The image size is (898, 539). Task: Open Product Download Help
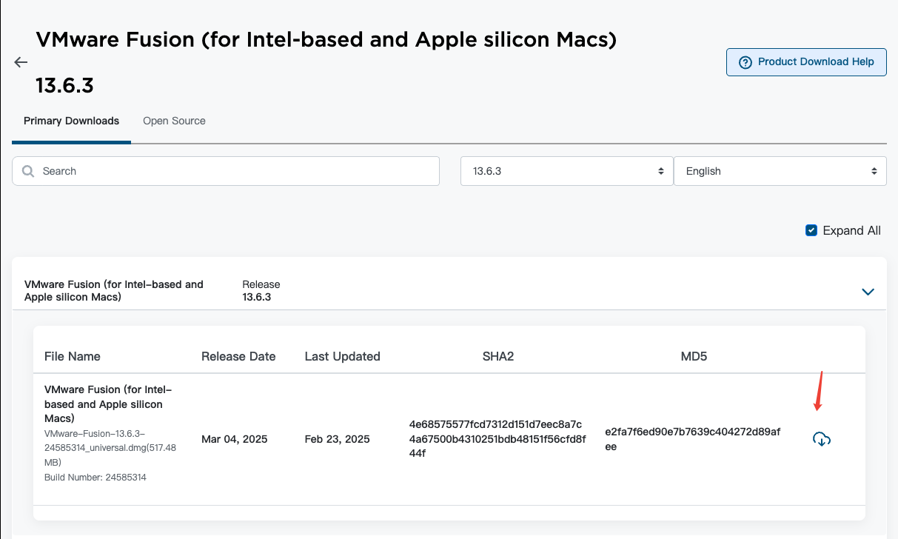tap(806, 62)
